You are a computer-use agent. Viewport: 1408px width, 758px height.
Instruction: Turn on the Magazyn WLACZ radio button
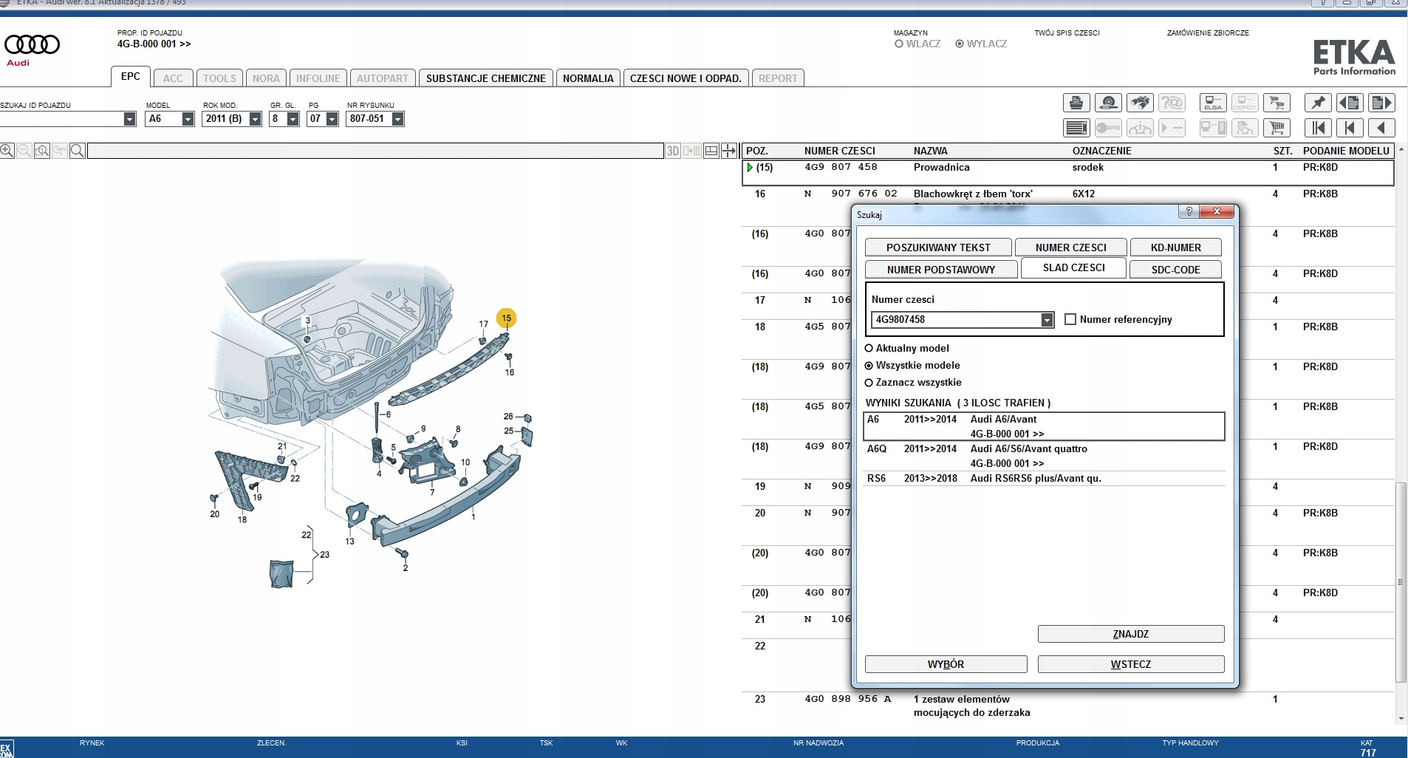click(899, 44)
